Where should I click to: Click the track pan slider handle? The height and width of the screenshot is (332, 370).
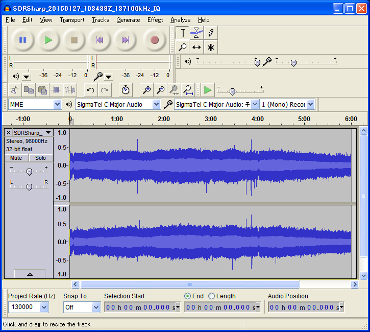[29, 187]
